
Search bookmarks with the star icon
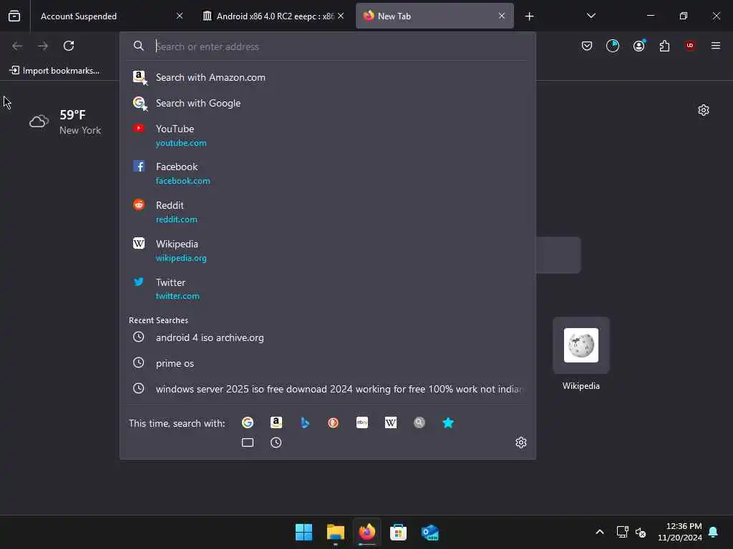448,423
